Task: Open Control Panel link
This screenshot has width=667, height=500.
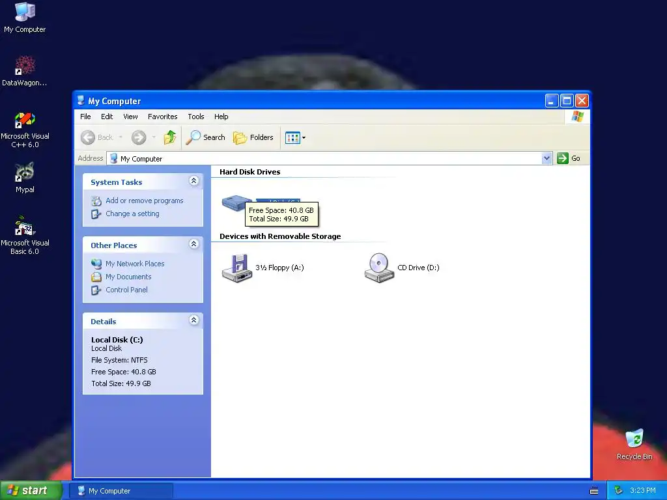Action: 126,290
